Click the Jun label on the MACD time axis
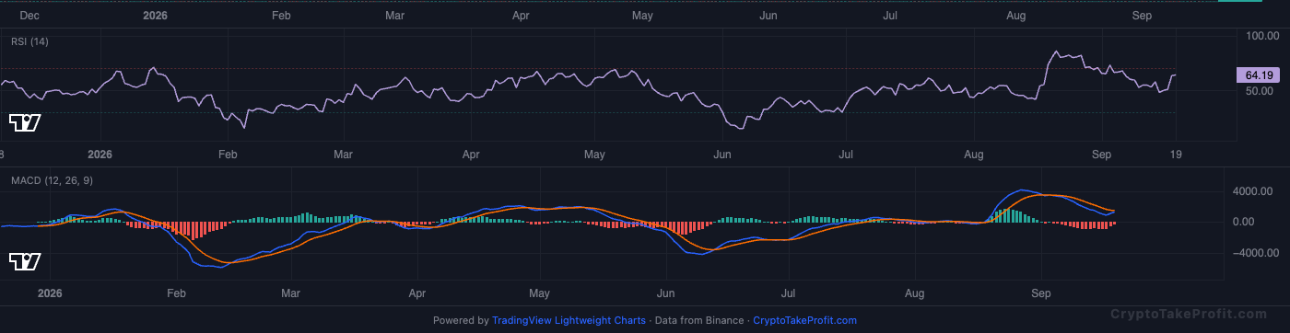 (666, 293)
